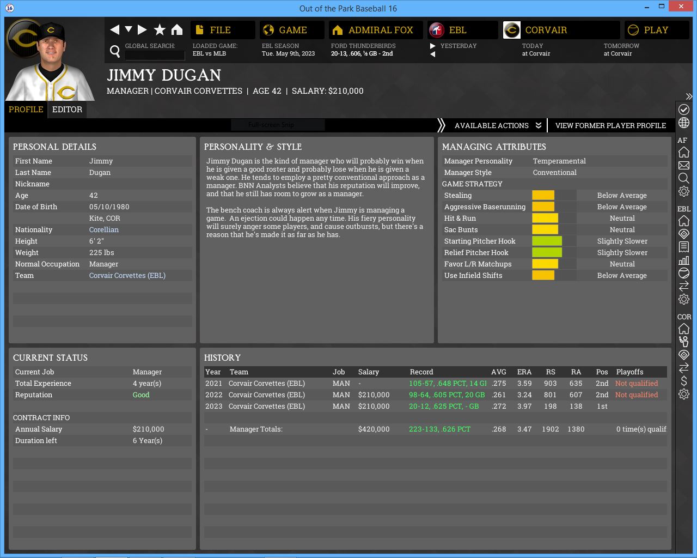
Task: Open the FILE menu
Action: pos(223,30)
